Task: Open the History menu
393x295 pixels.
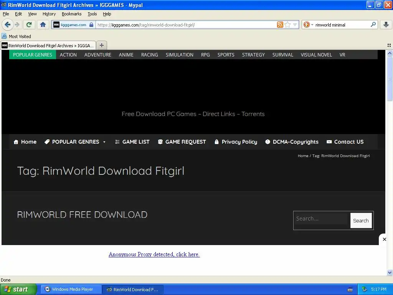Action: [x=49, y=14]
